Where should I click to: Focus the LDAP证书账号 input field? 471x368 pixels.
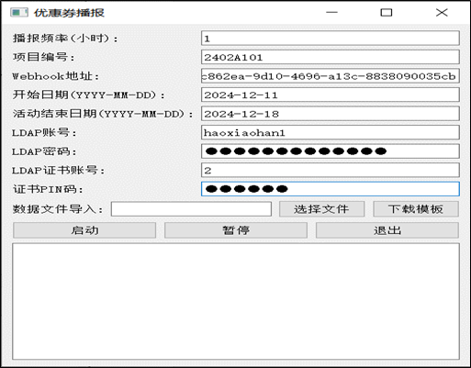pyautogui.click(x=331, y=170)
